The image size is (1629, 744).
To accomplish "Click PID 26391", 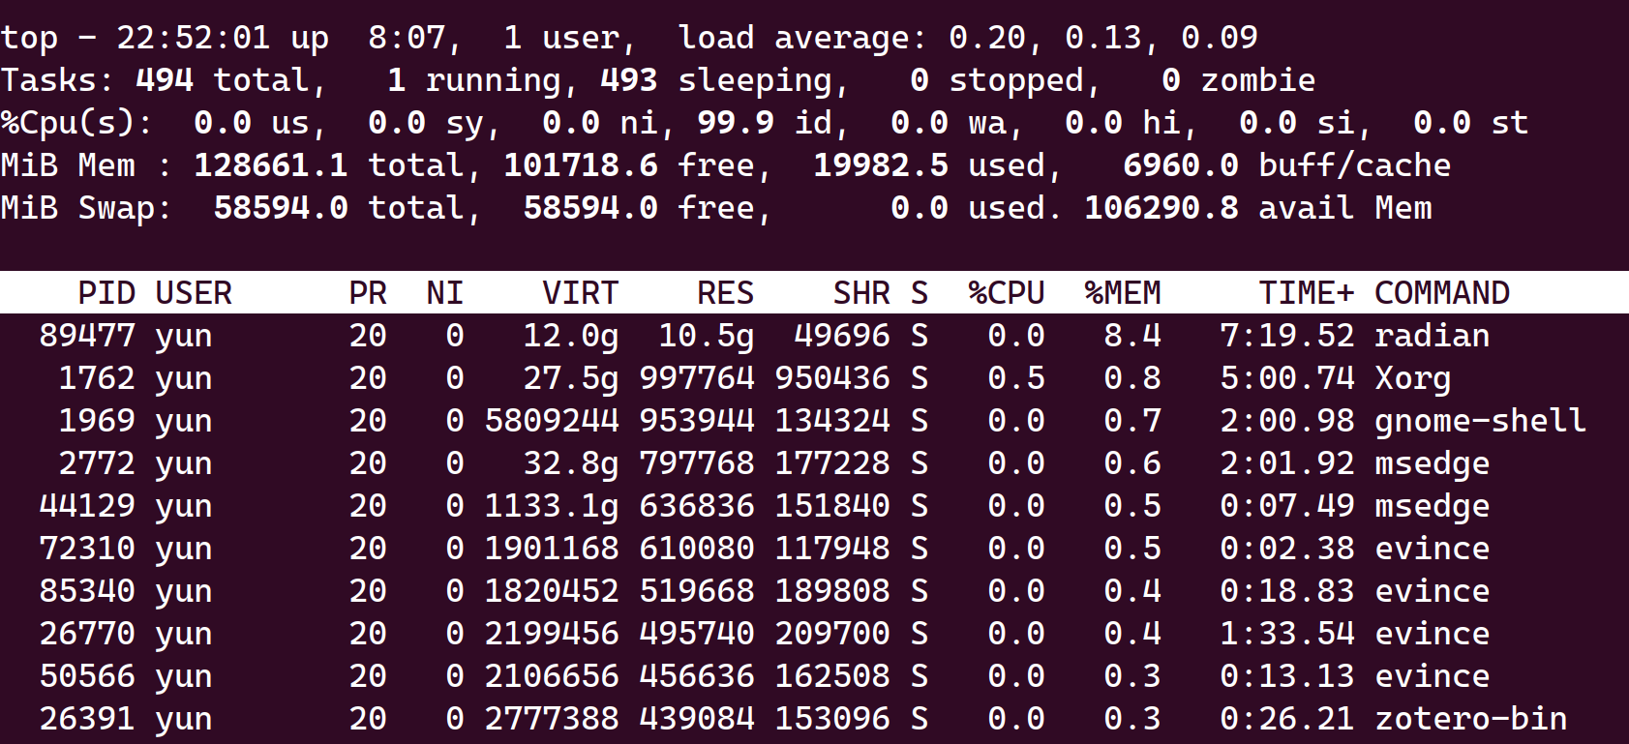I will pos(87,719).
